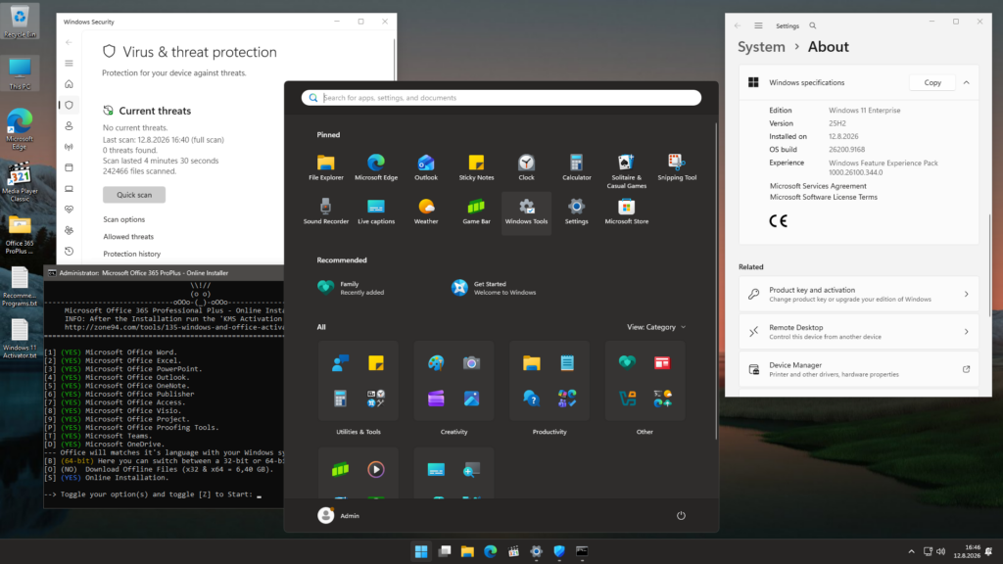Click the power button in Start menu
This screenshot has width=1003, height=564.
681,515
